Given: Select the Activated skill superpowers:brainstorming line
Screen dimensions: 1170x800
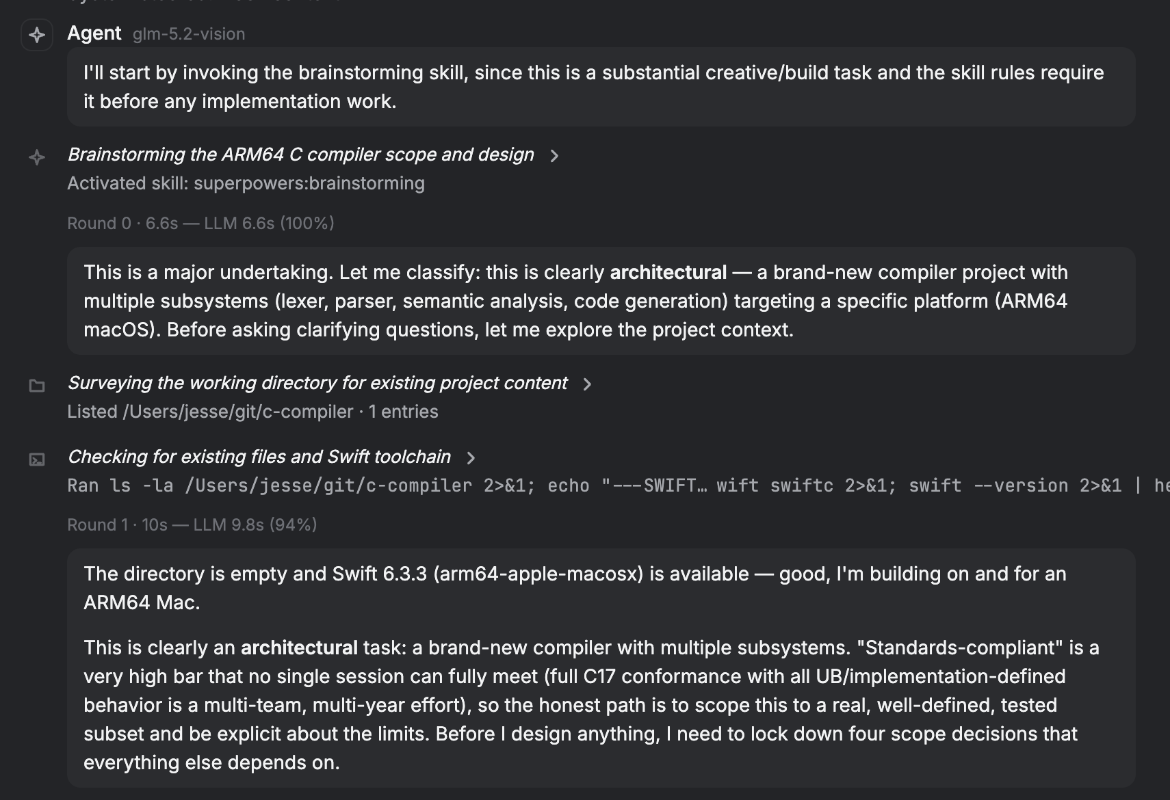Looking at the screenshot, I should (x=246, y=183).
